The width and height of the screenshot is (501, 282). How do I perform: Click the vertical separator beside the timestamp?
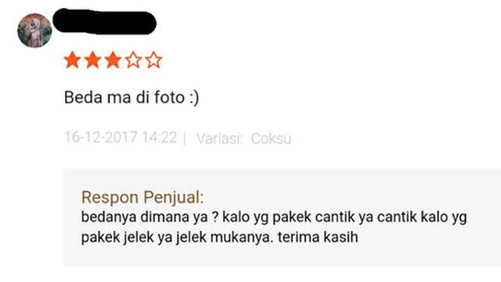click(x=185, y=139)
